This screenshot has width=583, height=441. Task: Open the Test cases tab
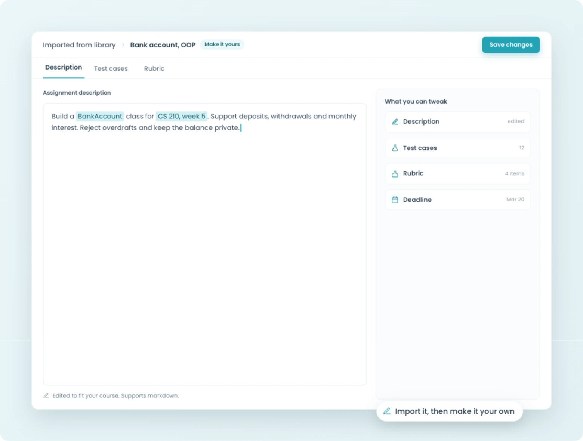pos(111,68)
